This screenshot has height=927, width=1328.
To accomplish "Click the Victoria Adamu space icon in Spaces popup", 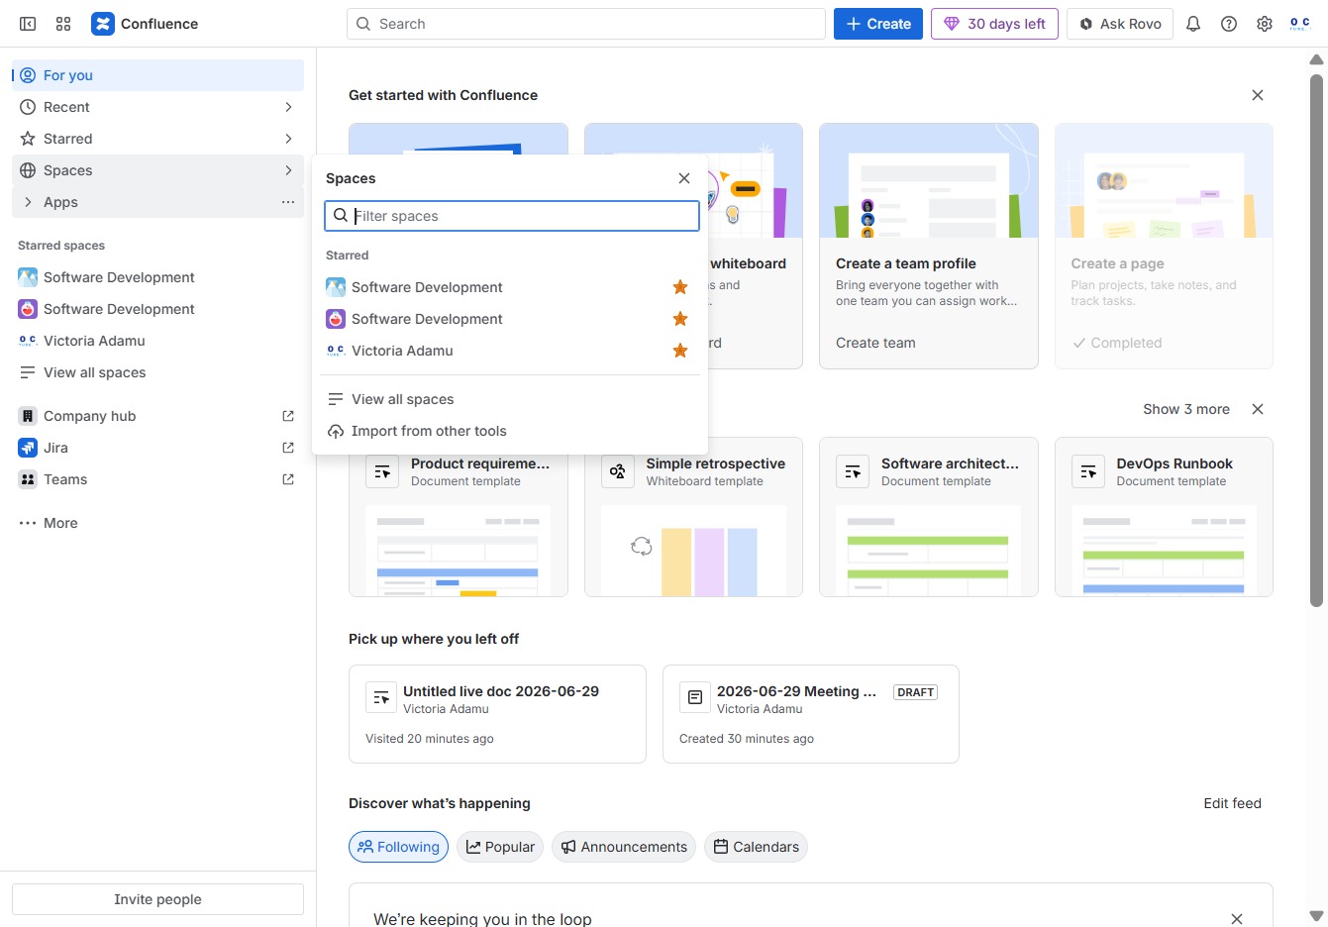I will click(x=336, y=351).
